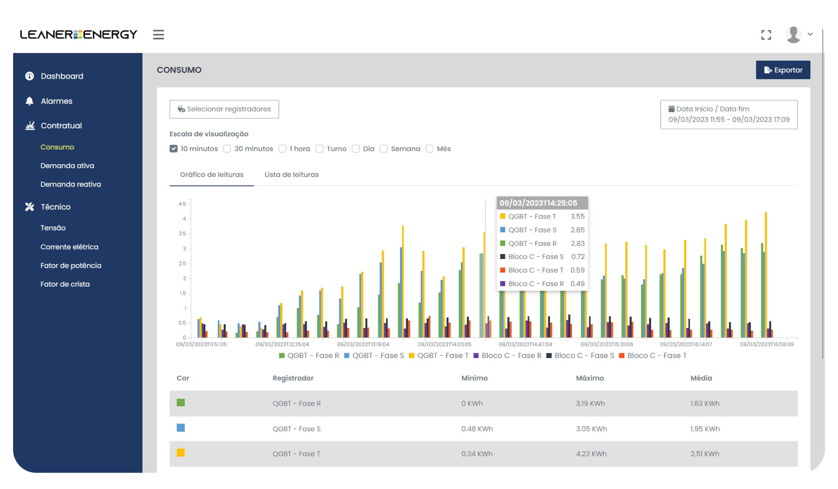Check the Dia checkbox
The height and width of the screenshot is (489, 838).
356,149
